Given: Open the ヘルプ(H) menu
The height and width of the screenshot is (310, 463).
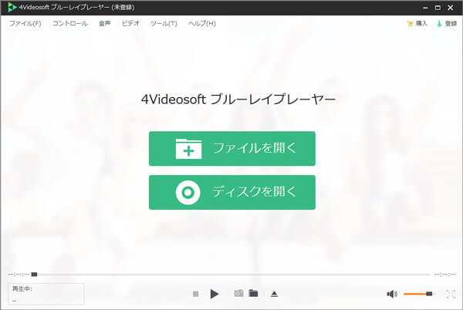Looking at the screenshot, I should pyautogui.click(x=202, y=23).
